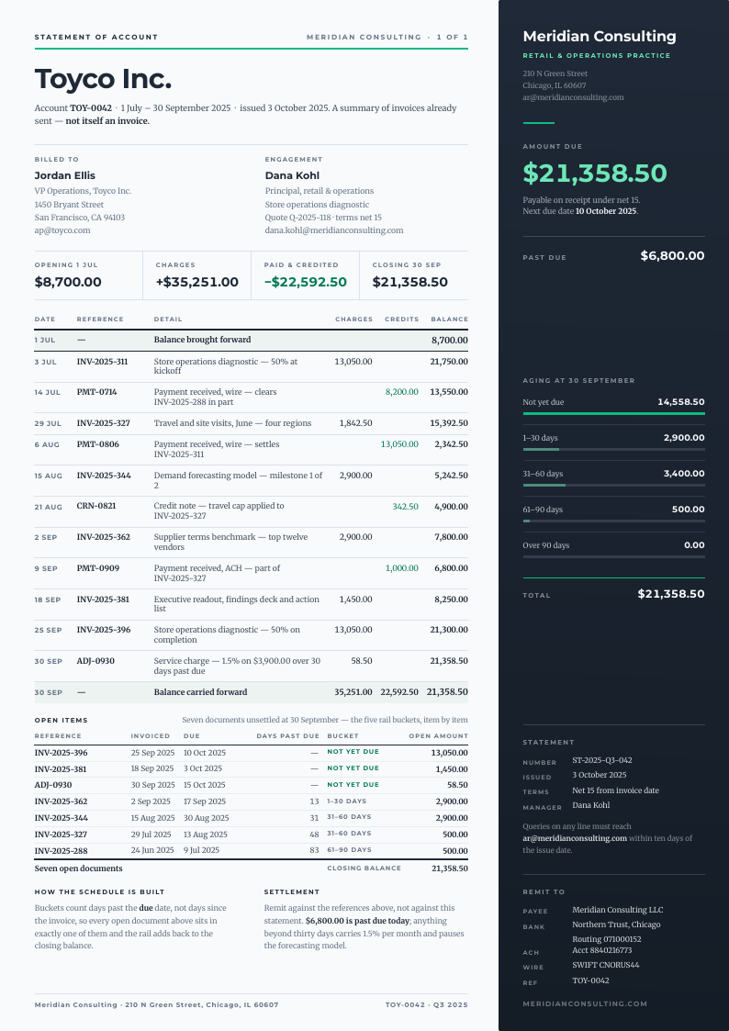Click the 61–90 DAYS bucket label
729x1031 pixels.
(349, 849)
